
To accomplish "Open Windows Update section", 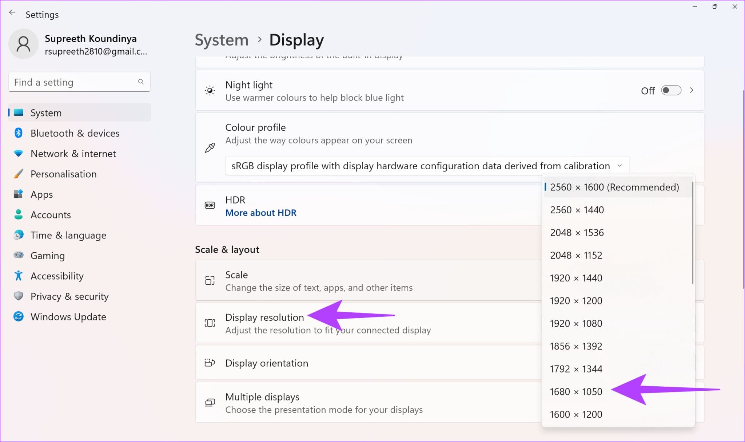I will (x=68, y=316).
